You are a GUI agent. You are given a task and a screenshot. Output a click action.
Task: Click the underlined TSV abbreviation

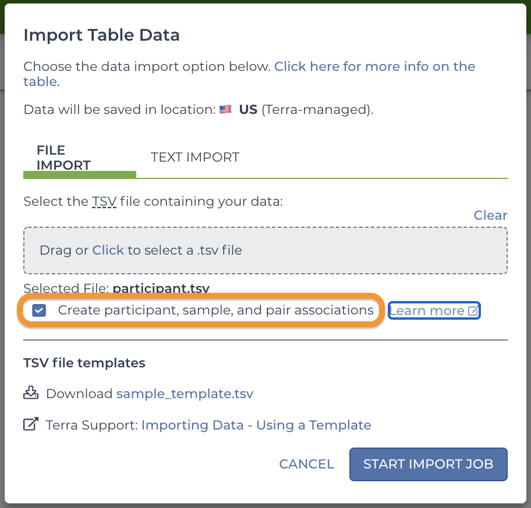click(104, 202)
